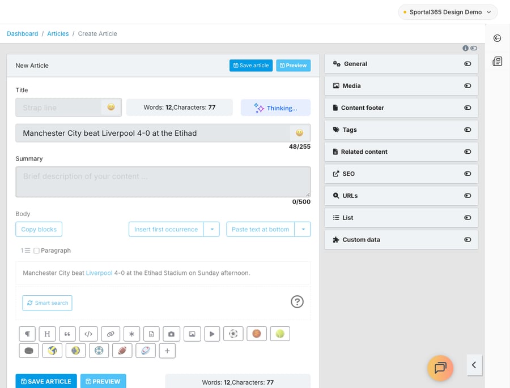Screen dimensions: 510x388
Task: Insert a football widget block
Action: point(233,334)
